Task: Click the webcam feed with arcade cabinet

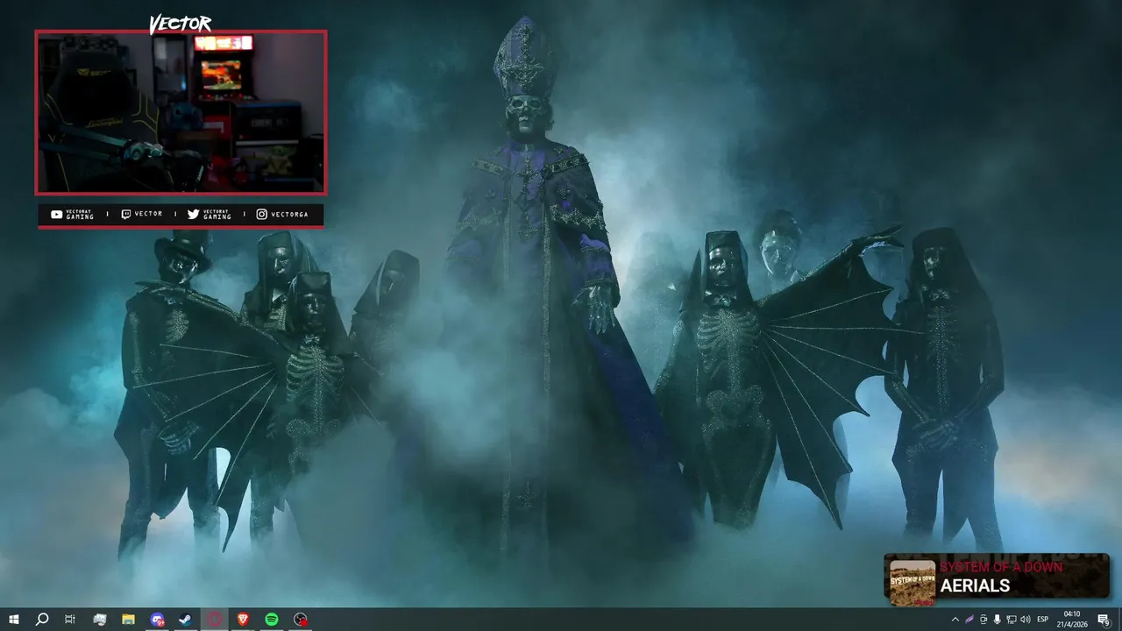Action: tap(181, 112)
